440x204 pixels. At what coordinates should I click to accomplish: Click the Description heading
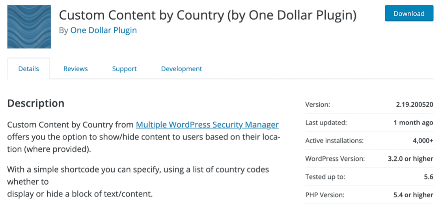click(x=35, y=103)
